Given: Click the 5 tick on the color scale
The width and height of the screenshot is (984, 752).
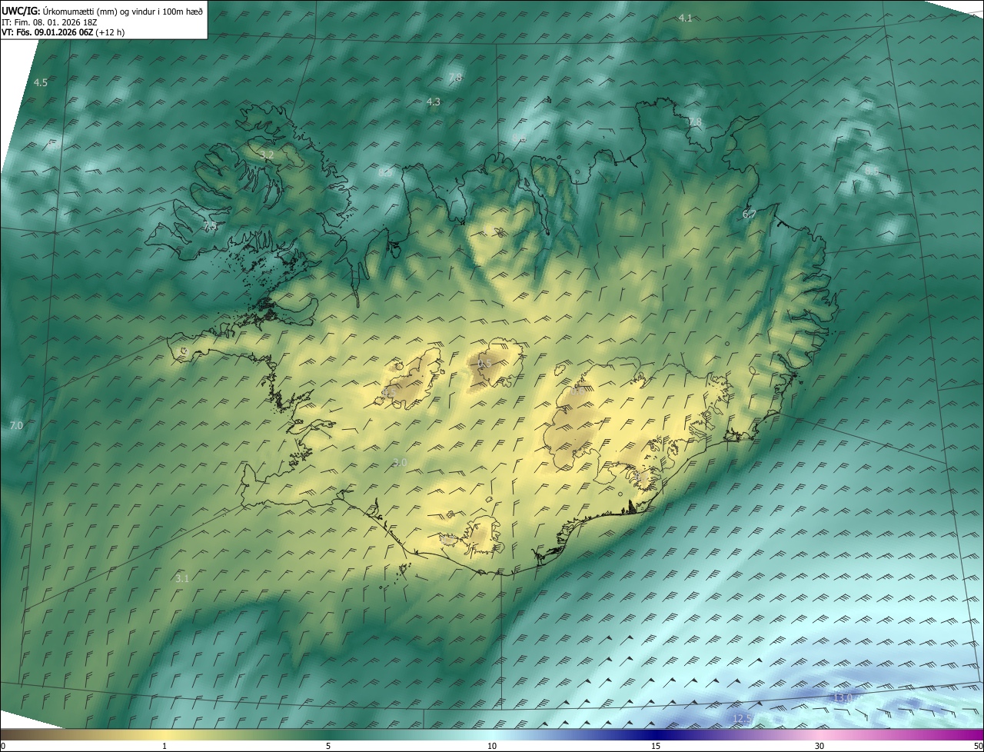Looking at the screenshot, I should pos(328,746).
